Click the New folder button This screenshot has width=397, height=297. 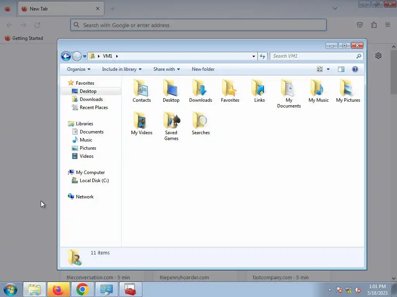(203, 69)
